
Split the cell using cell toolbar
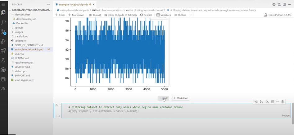273,101
